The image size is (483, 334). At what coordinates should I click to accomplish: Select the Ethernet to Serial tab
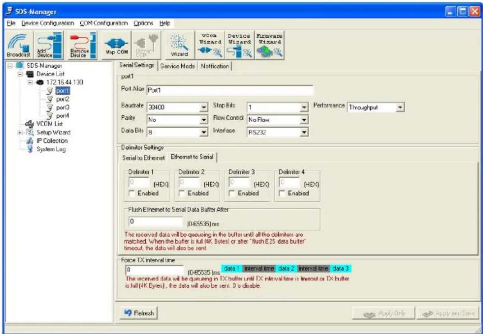point(192,157)
